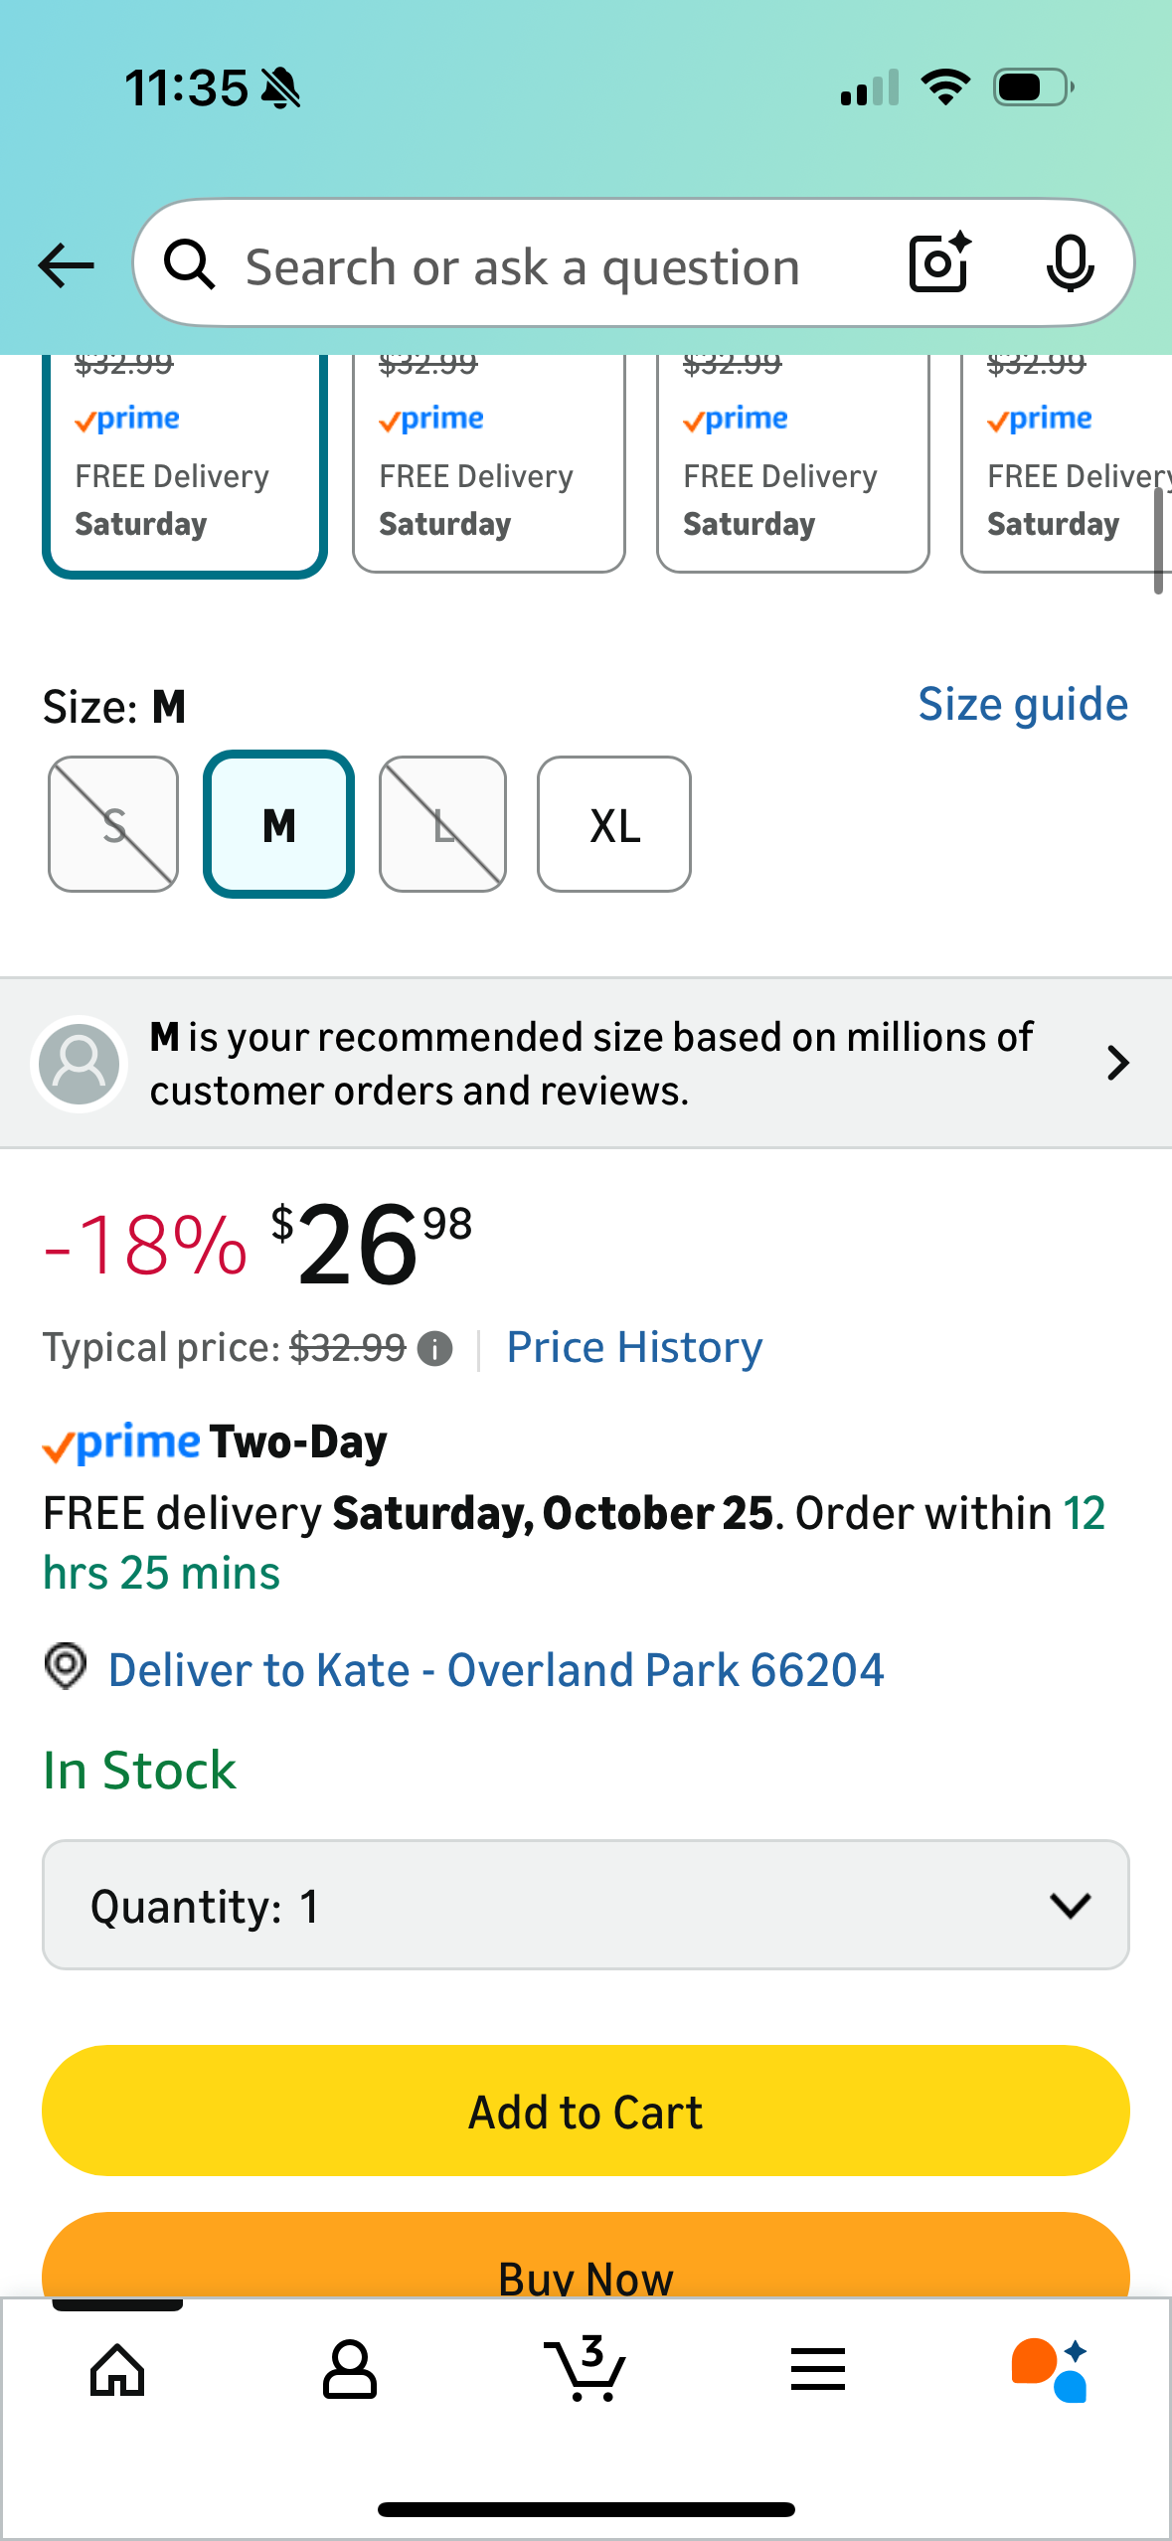This screenshot has height=2541, width=1172.
Task: Tap the typical price info icon
Action: (x=434, y=1349)
